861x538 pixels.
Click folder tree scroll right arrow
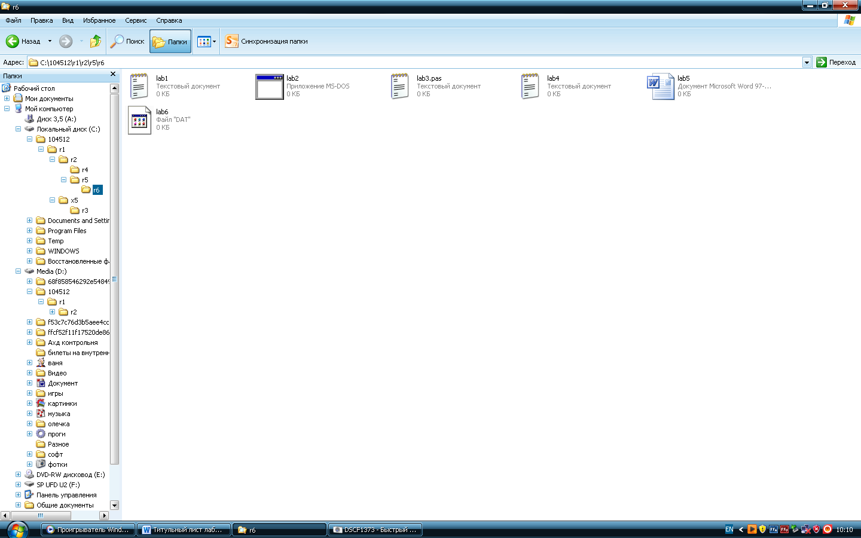coord(104,515)
